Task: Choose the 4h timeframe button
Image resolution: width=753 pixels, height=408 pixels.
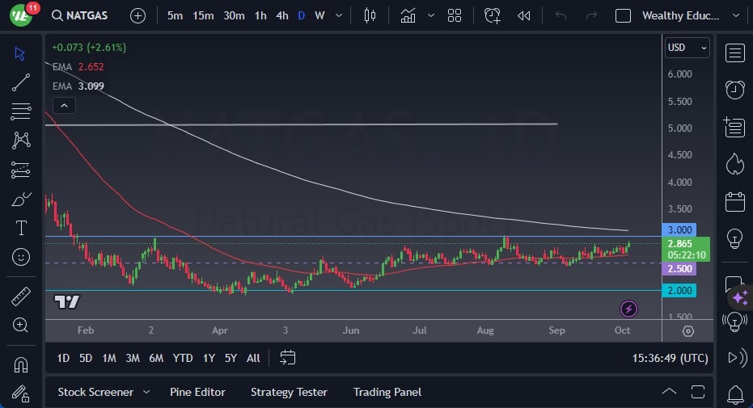Action: 281,15
